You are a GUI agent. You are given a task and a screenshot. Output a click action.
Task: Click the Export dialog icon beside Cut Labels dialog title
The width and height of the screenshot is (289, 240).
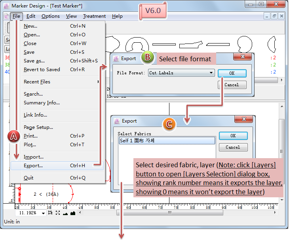click(x=116, y=59)
